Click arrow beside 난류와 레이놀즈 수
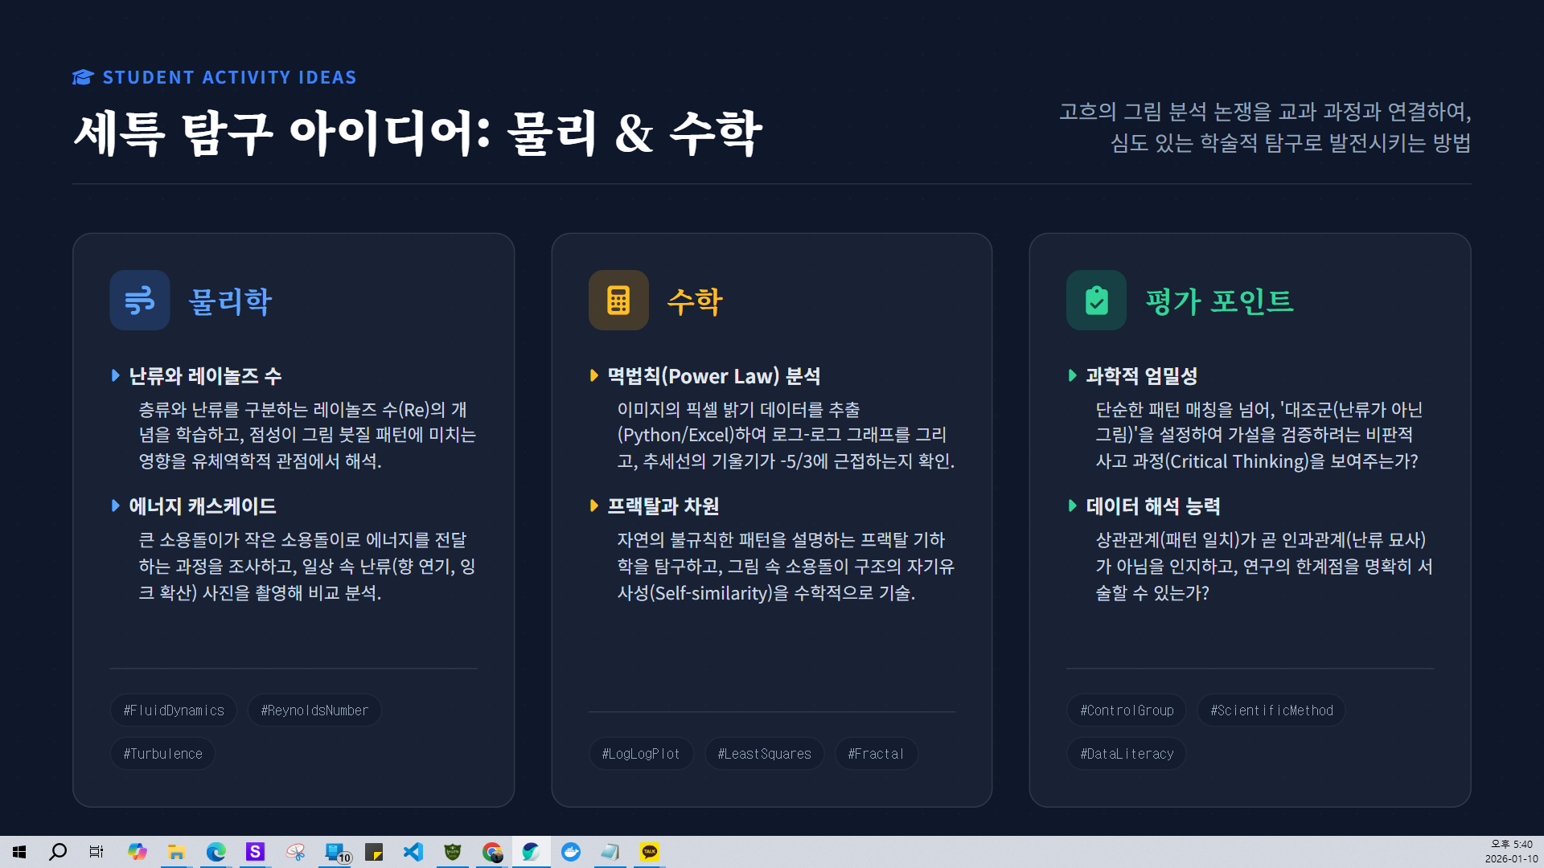The height and width of the screenshot is (868, 1544). tap(116, 375)
